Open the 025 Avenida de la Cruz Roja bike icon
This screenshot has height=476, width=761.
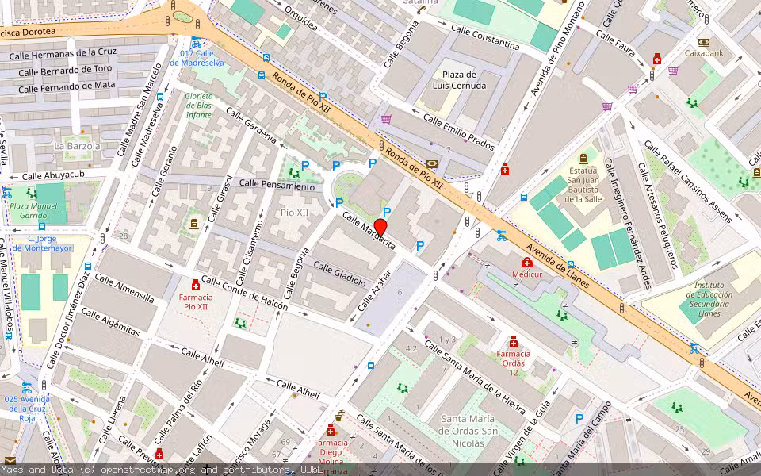pyautogui.click(x=27, y=388)
